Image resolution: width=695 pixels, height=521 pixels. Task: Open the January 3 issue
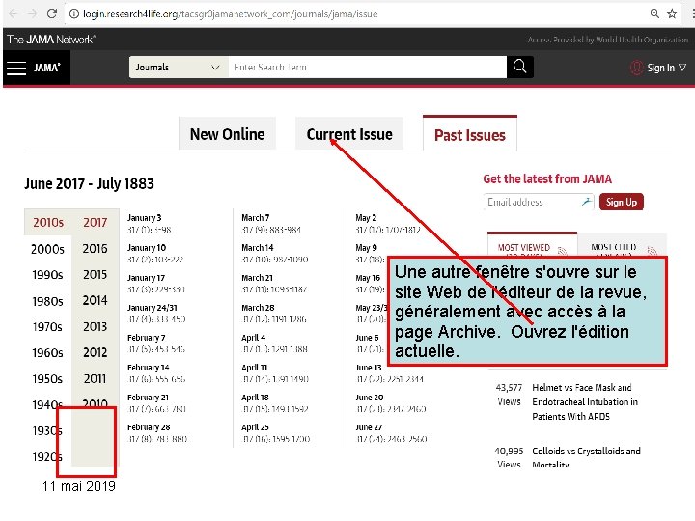[x=145, y=217]
